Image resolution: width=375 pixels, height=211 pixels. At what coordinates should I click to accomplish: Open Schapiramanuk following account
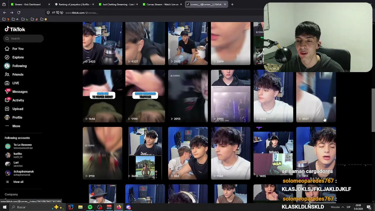23,173
